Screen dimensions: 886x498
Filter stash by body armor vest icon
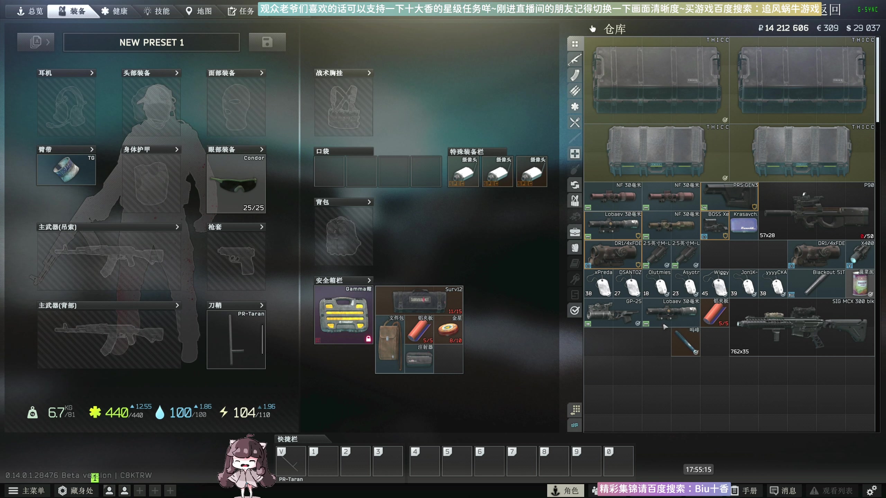(575, 248)
